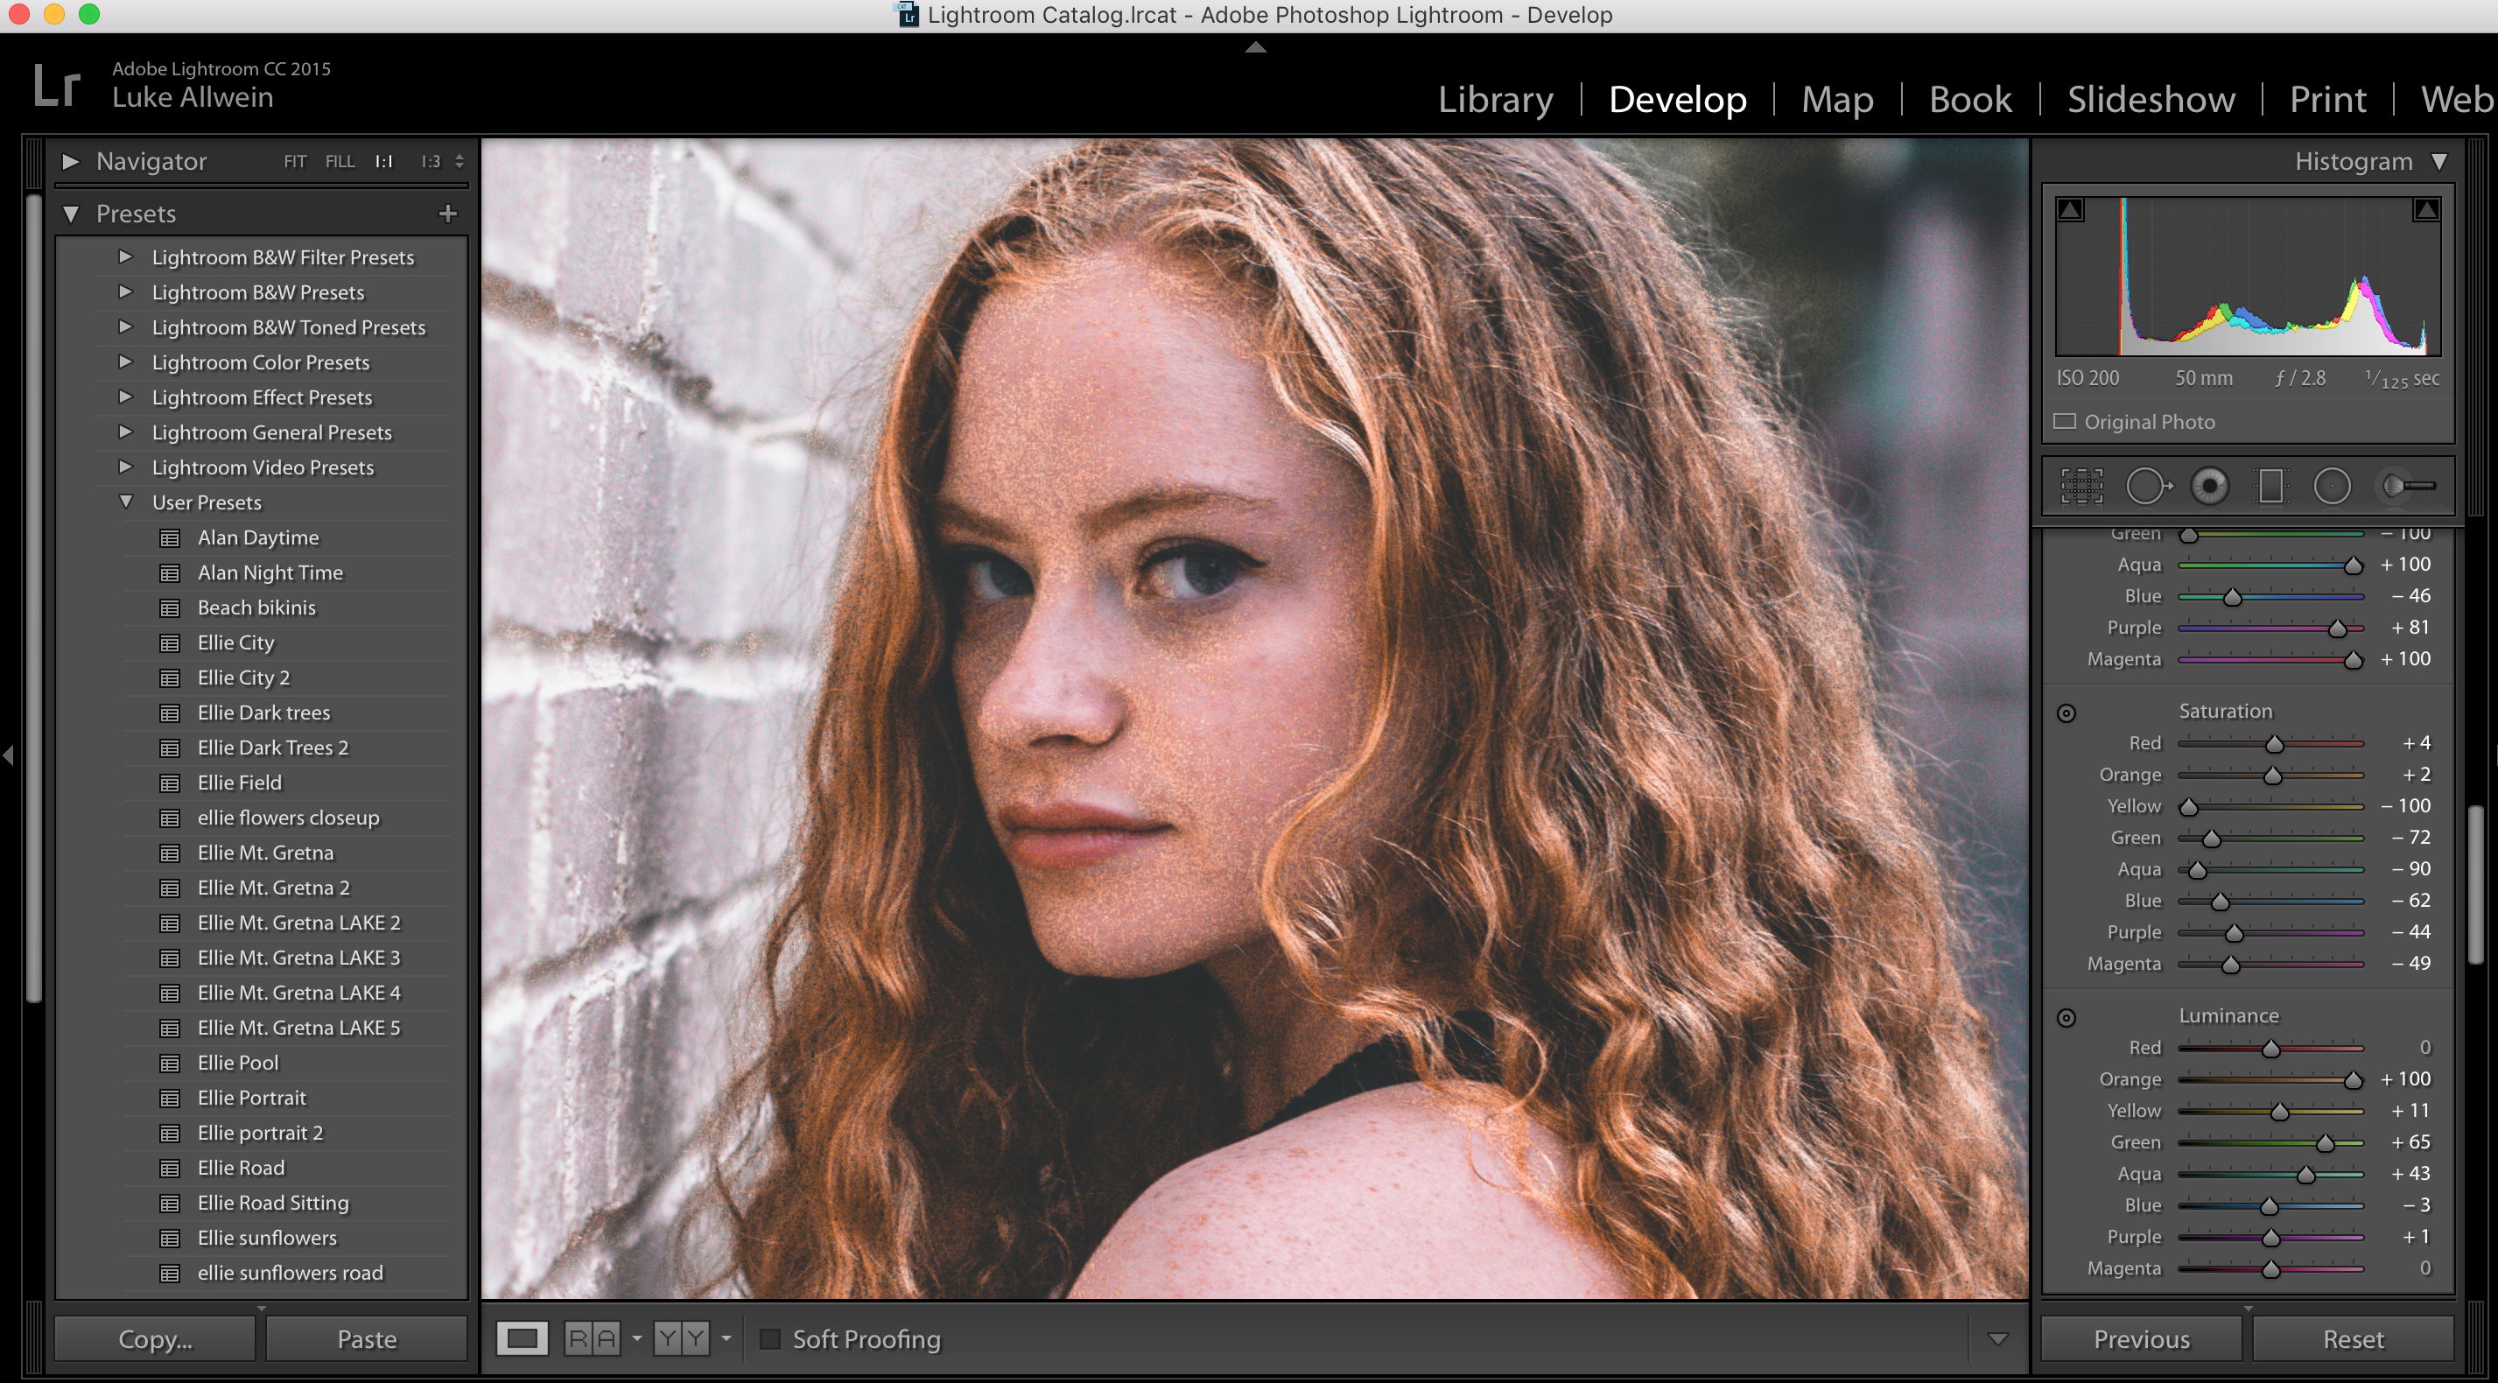The height and width of the screenshot is (1383, 2498).
Task: Toggle the Original Photo checkbox
Action: 2066,421
